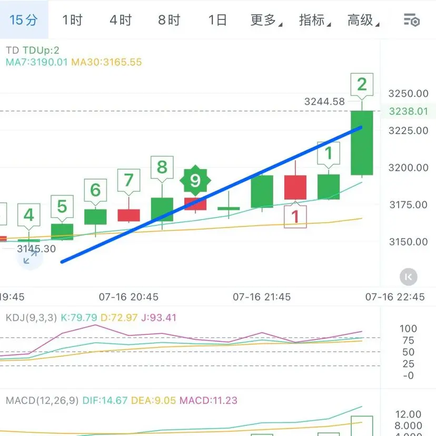Screen dimensions: 436x436
Task: Select the latest tall green candle
Action: (x=362, y=143)
